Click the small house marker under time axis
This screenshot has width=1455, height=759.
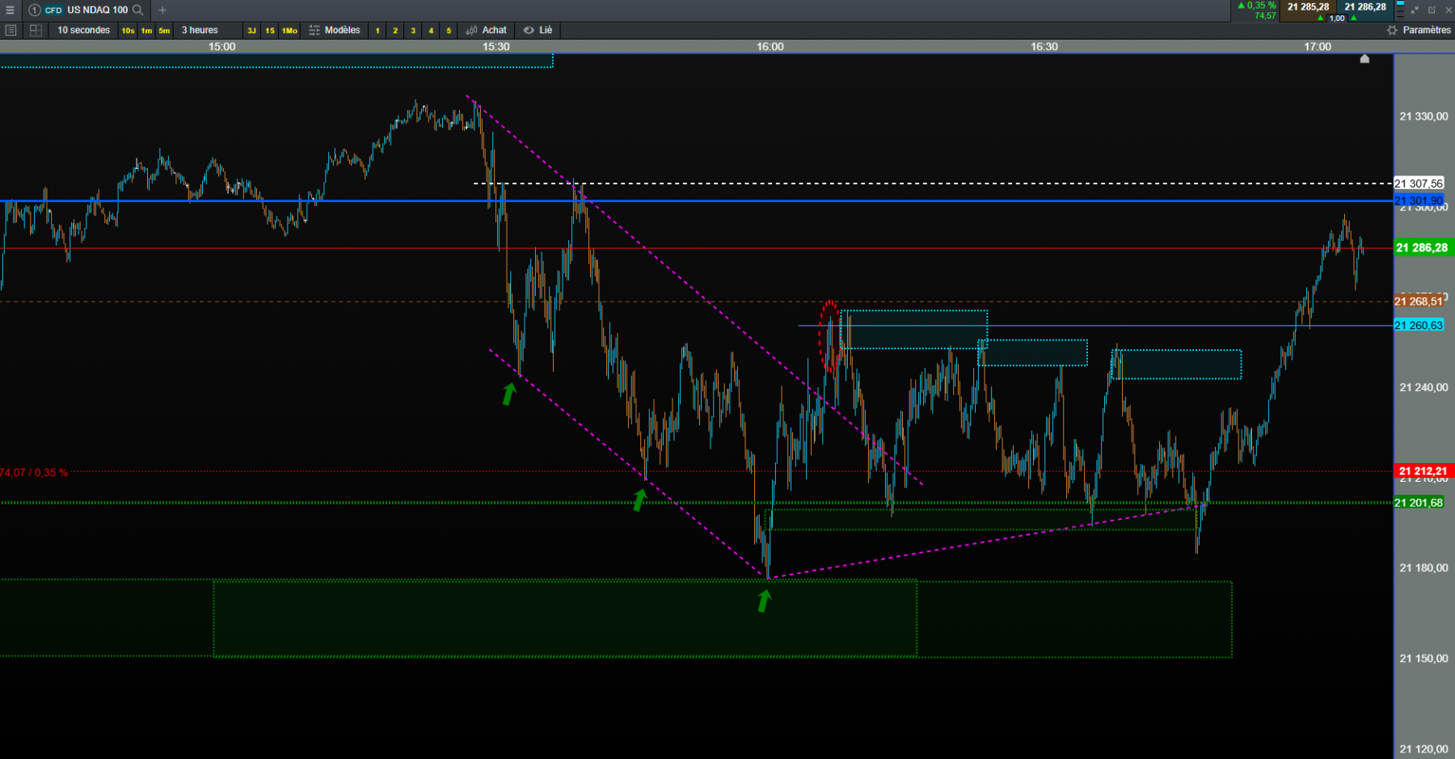(x=1364, y=58)
